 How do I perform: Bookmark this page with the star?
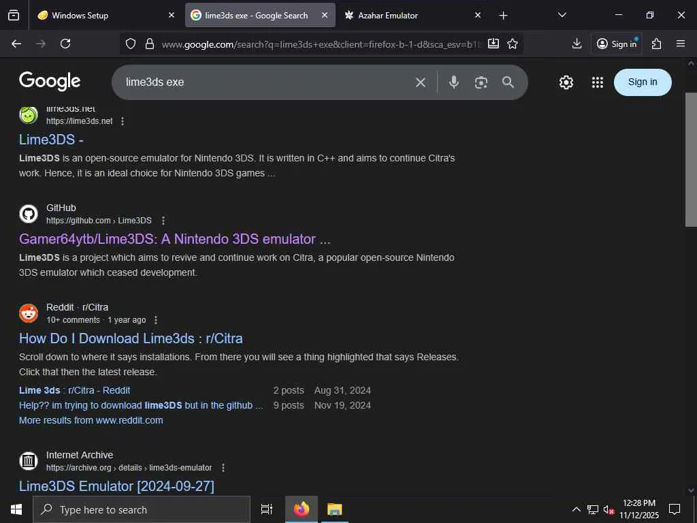513,44
